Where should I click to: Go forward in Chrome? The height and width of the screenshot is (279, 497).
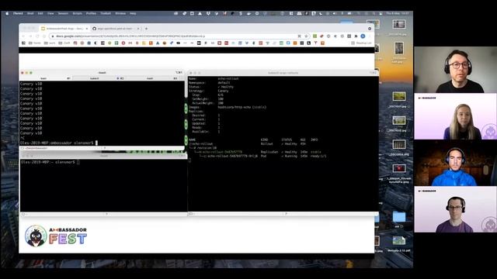click(30, 36)
